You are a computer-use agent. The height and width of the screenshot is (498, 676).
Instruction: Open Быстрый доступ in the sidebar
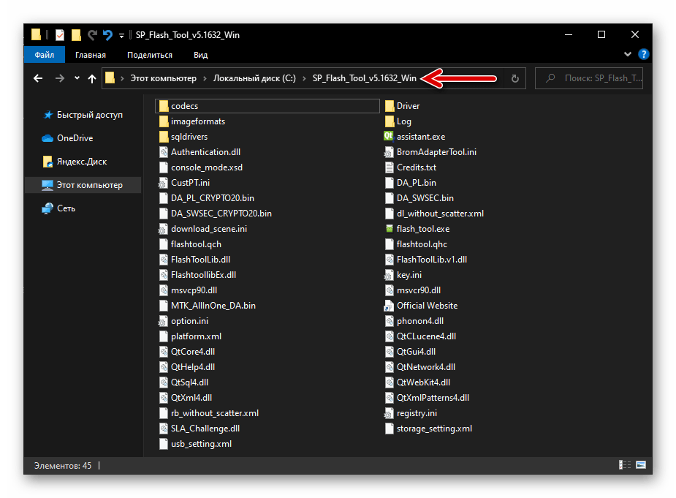click(90, 115)
